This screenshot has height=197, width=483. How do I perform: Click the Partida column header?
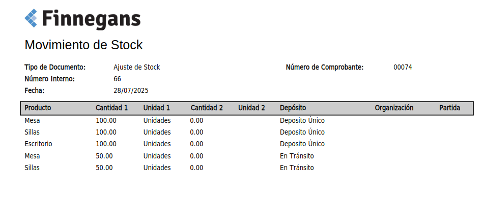pos(450,108)
